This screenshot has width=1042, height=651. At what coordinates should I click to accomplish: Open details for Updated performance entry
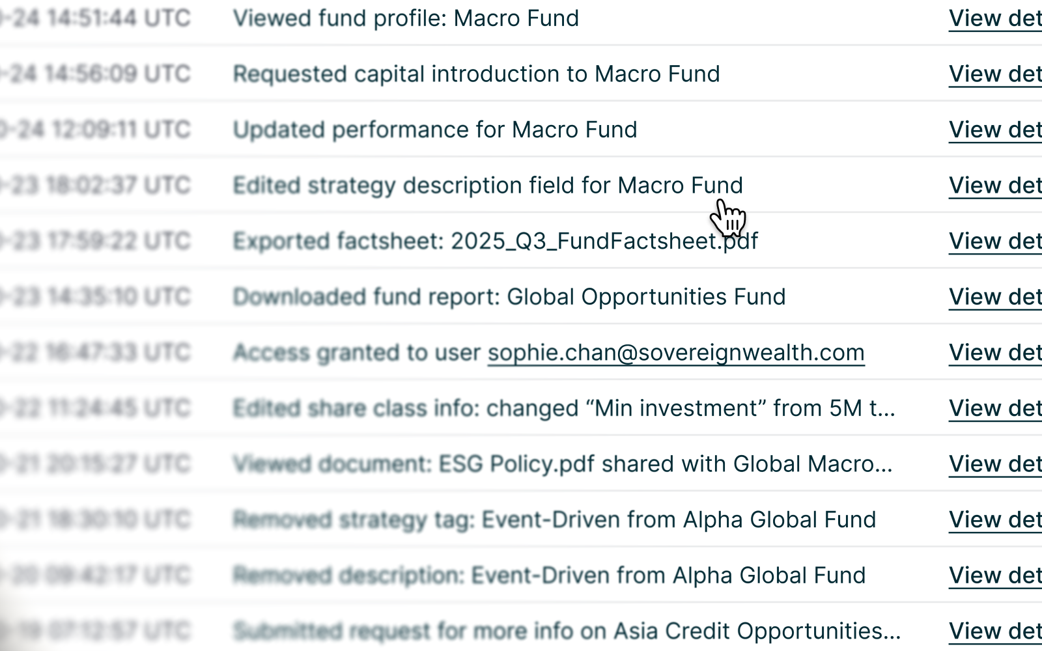point(995,130)
